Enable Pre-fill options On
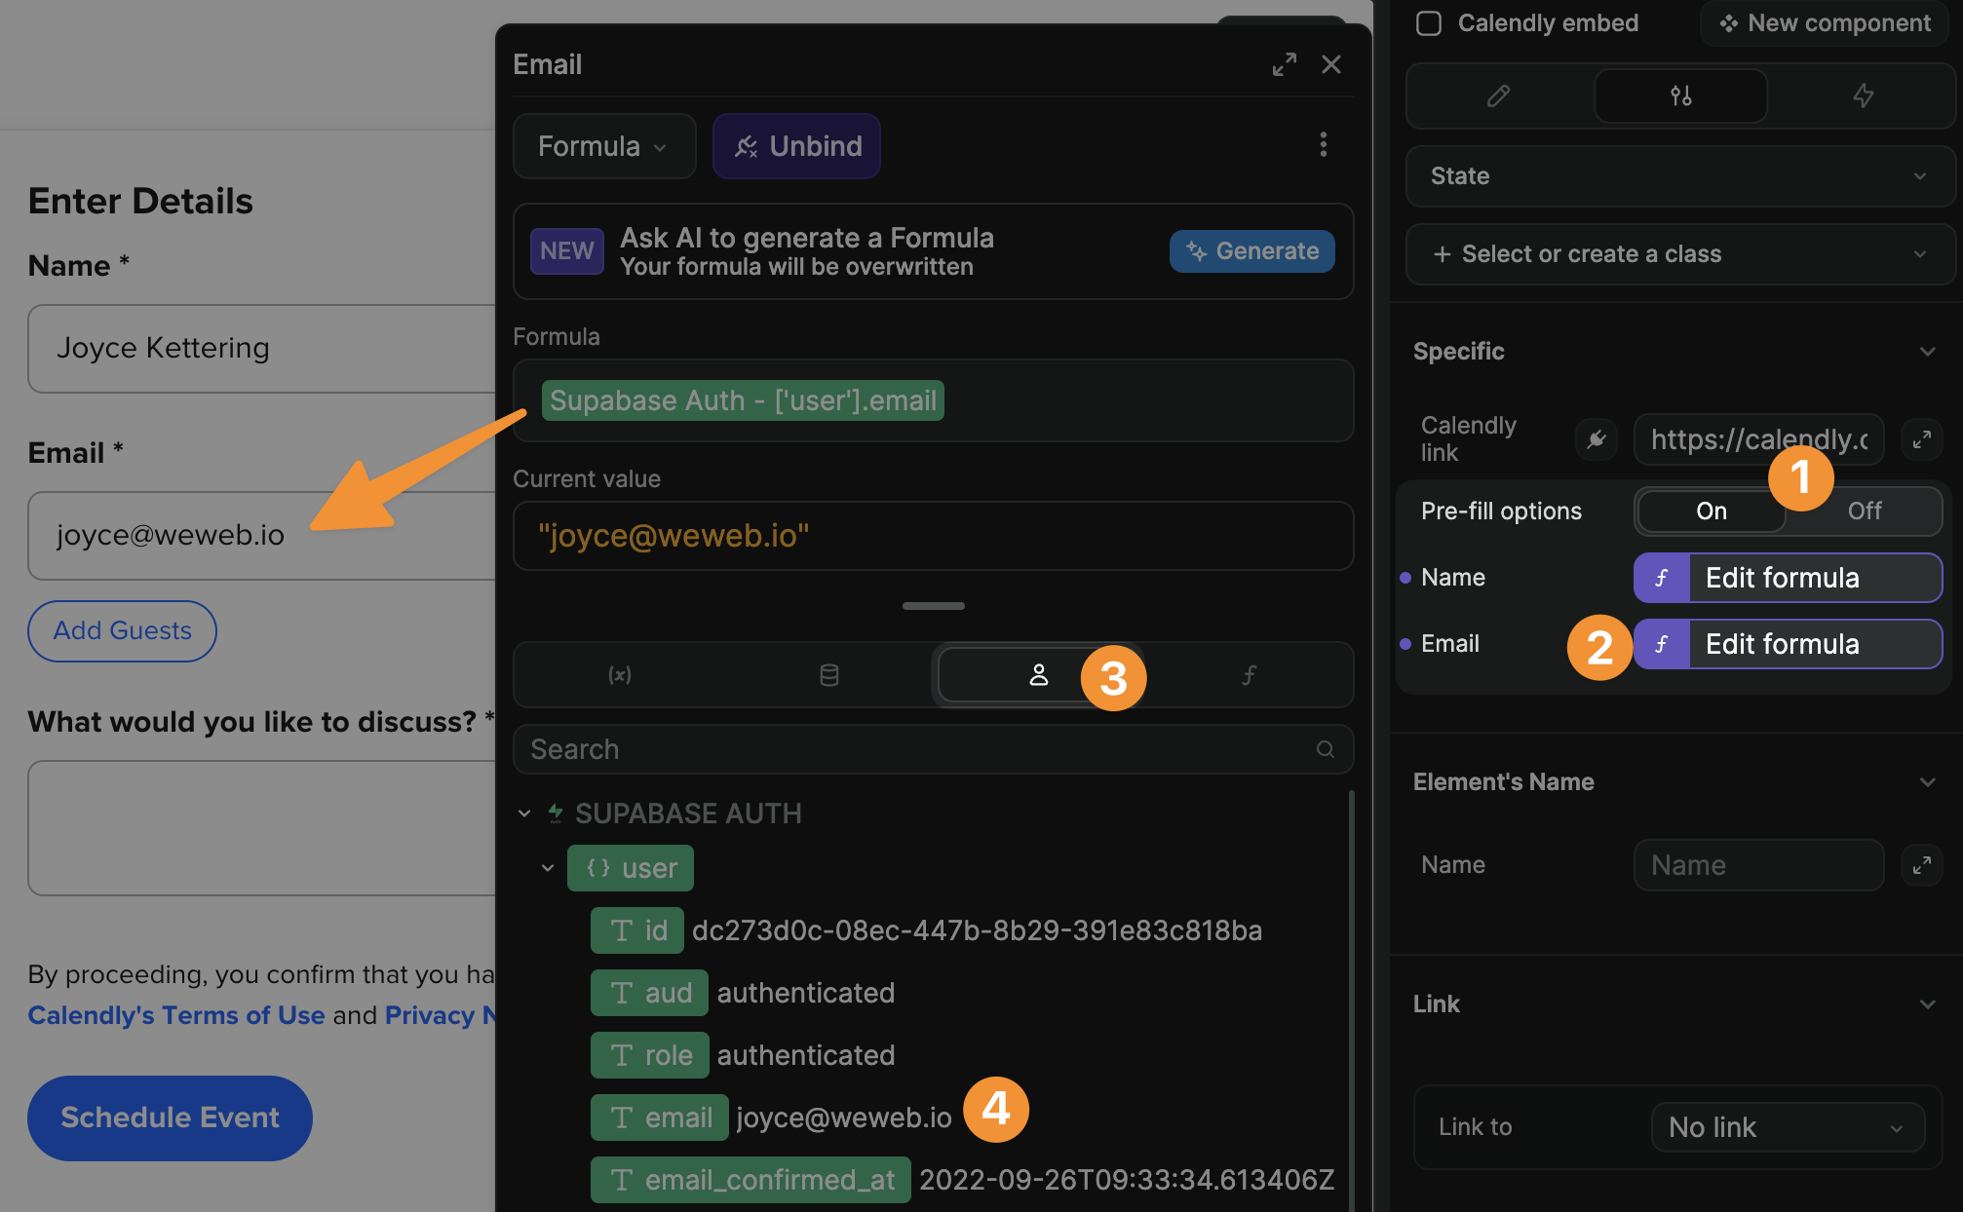1963x1212 pixels. [x=1711, y=511]
